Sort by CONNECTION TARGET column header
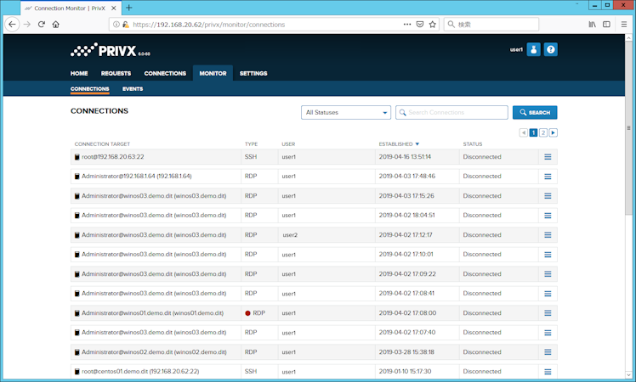The image size is (636, 382). click(102, 144)
